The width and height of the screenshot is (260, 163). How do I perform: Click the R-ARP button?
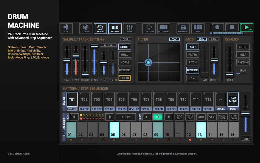tap(245, 139)
